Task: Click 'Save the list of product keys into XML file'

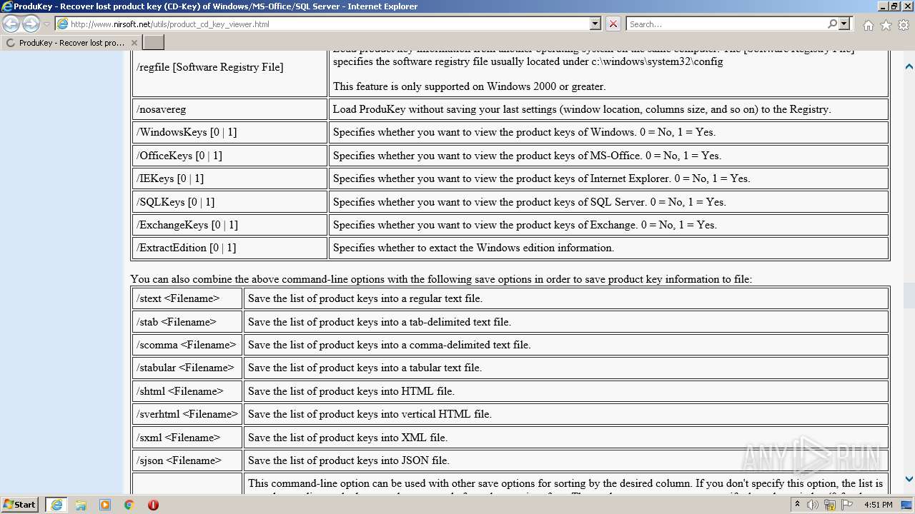Action: coord(347,437)
